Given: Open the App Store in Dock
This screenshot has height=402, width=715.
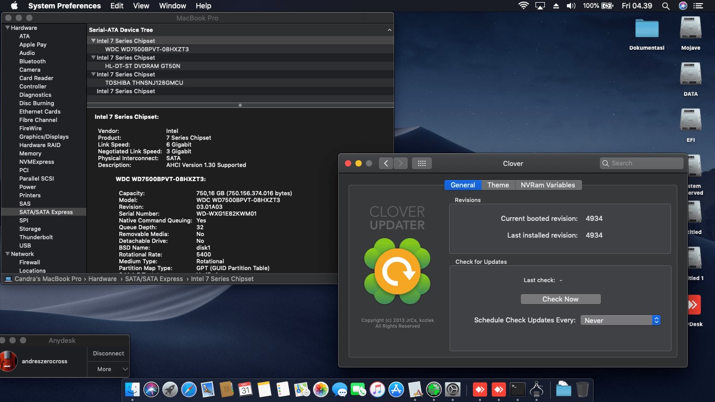Looking at the screenshot, I should [396, 389].
